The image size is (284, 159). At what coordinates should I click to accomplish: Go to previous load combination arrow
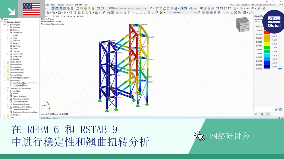click(x=146, y=8)
